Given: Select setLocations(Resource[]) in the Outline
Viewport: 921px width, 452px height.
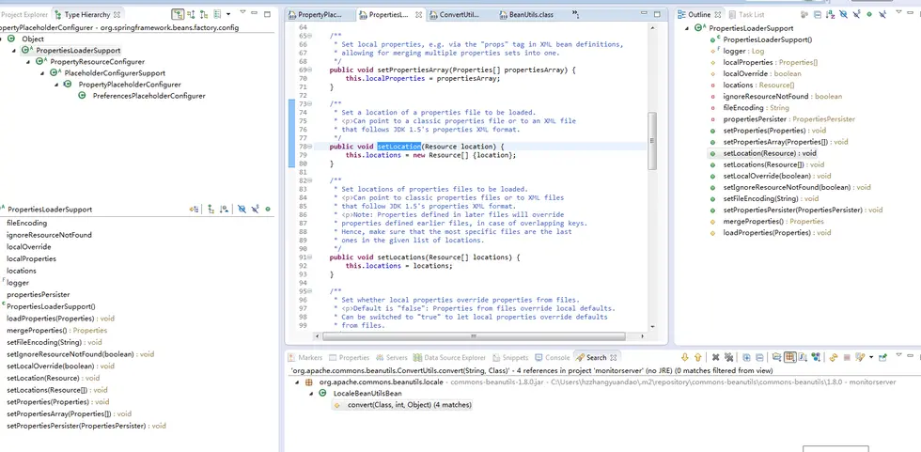Looking at the screenshot, I should click(763, 164).
